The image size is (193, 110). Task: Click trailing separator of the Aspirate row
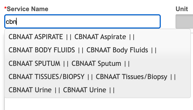[x=132, y=37]
